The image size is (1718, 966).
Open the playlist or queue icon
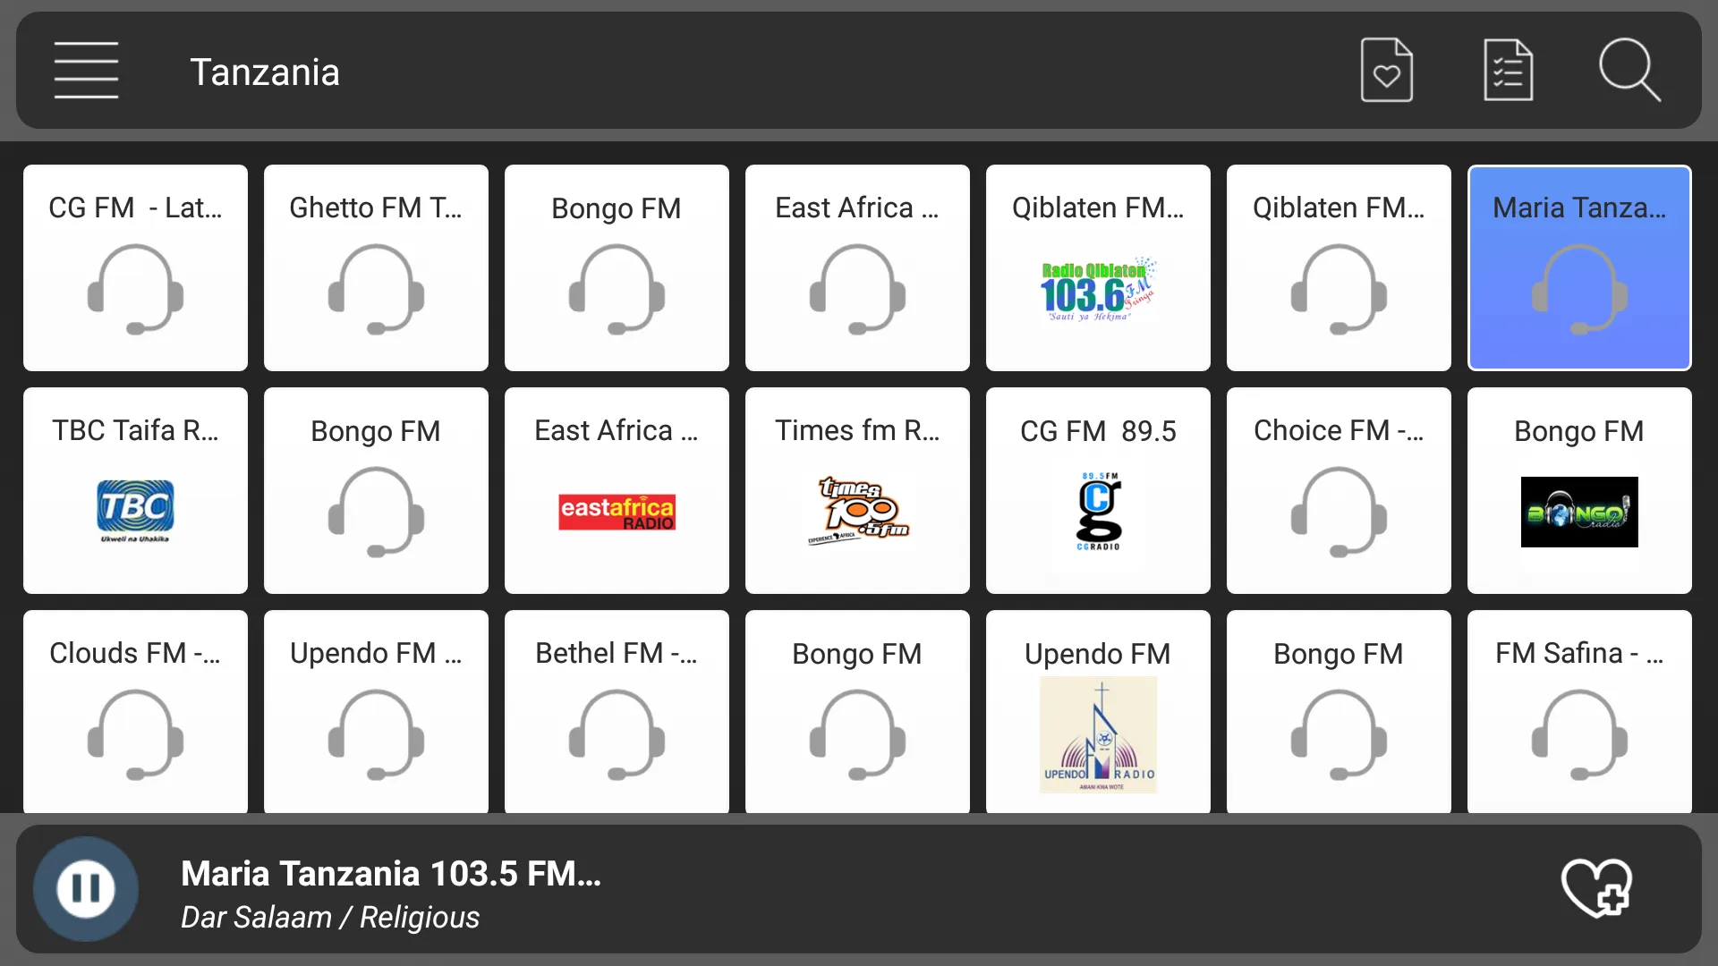[1508, 71]
